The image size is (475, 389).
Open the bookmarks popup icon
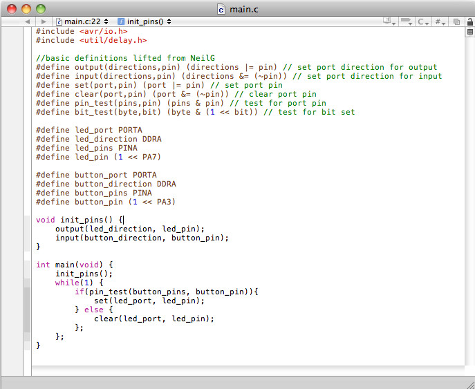(389, 21)
